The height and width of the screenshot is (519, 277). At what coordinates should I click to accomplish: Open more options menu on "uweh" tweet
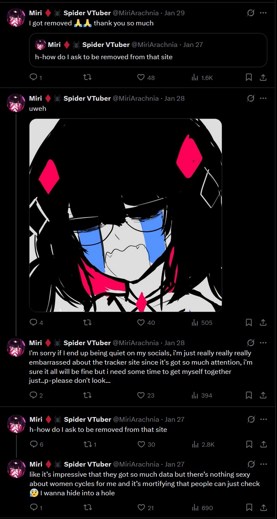coord(263,98)
